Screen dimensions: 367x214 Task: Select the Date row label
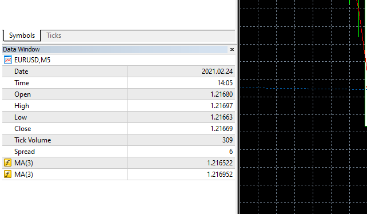pos(21,72)
